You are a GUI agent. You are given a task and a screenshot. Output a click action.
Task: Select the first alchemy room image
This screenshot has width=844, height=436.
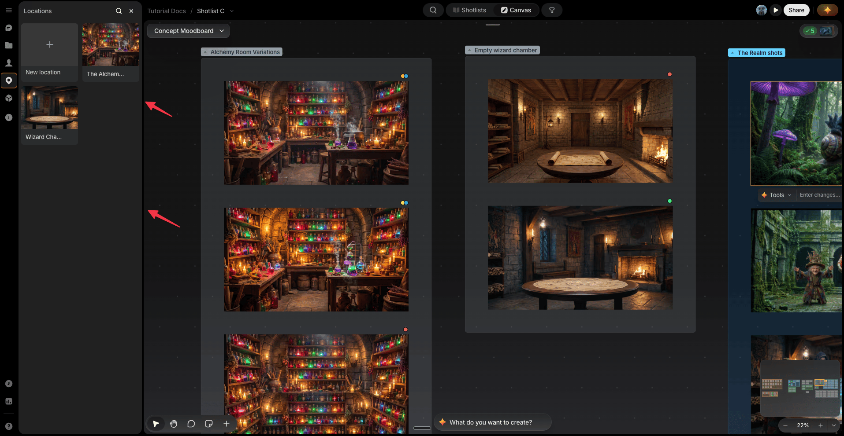pyautogui.click(x=316, y=132)
